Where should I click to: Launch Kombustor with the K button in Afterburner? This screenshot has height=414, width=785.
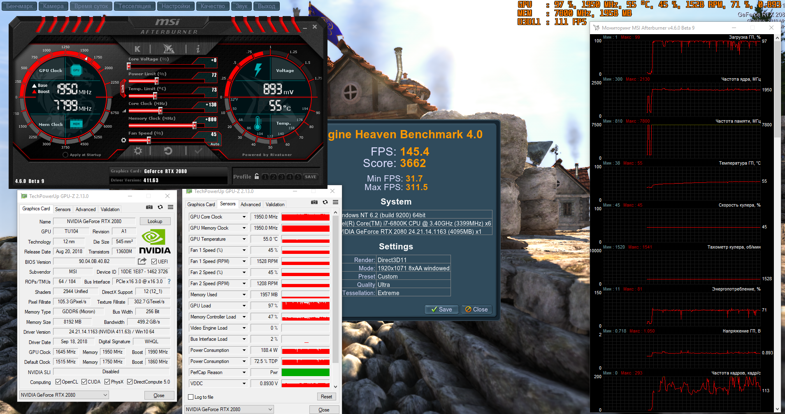pos(137,49)
